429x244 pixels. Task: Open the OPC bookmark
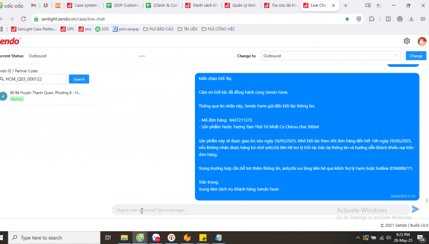tap(68, 29)
